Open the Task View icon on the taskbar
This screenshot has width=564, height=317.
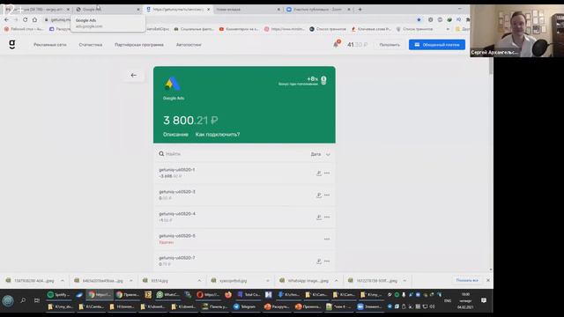point(37,300)
